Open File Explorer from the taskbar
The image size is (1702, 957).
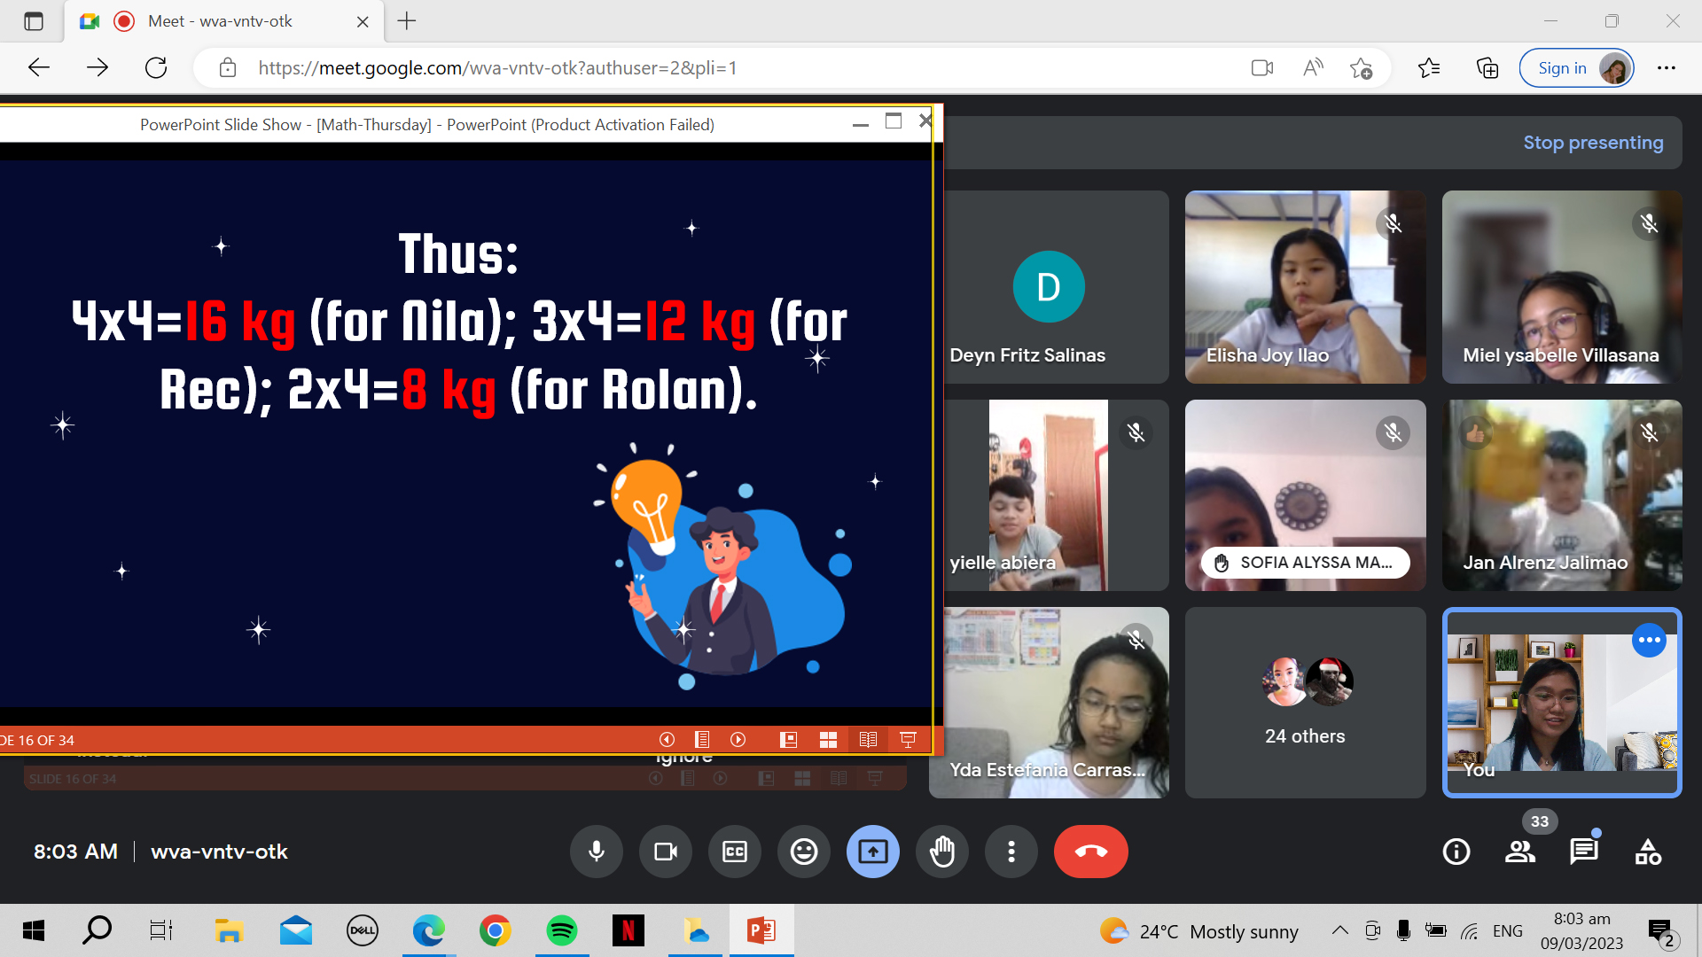pos(229,930)
